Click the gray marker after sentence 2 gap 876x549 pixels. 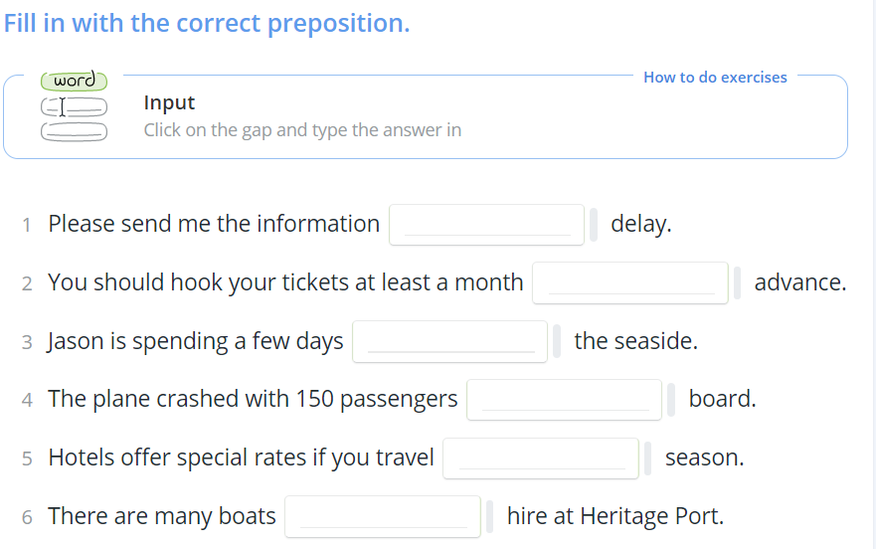click(737, 282)
